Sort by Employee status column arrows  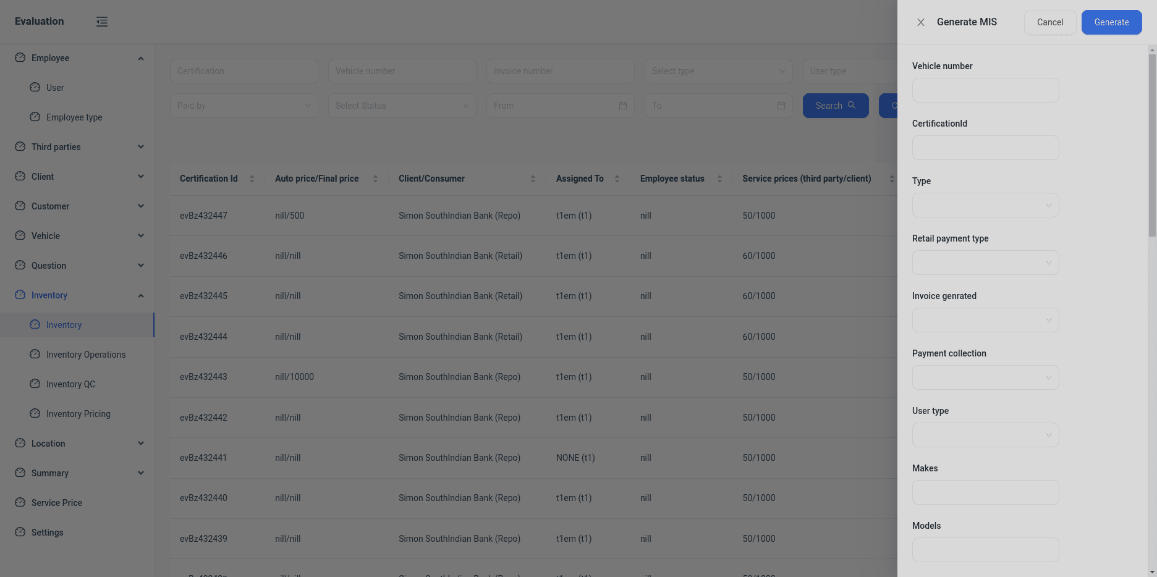click(719, 179)
